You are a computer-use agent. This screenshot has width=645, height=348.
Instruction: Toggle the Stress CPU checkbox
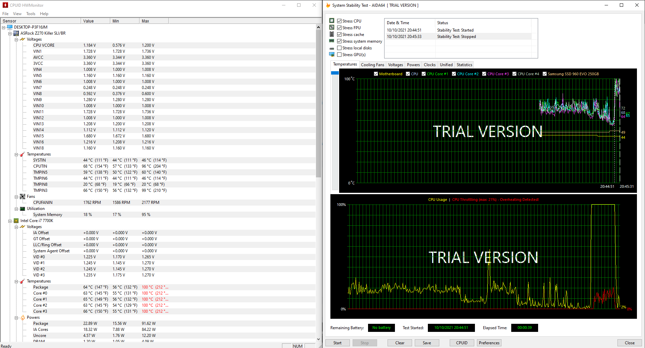[339, 21]
